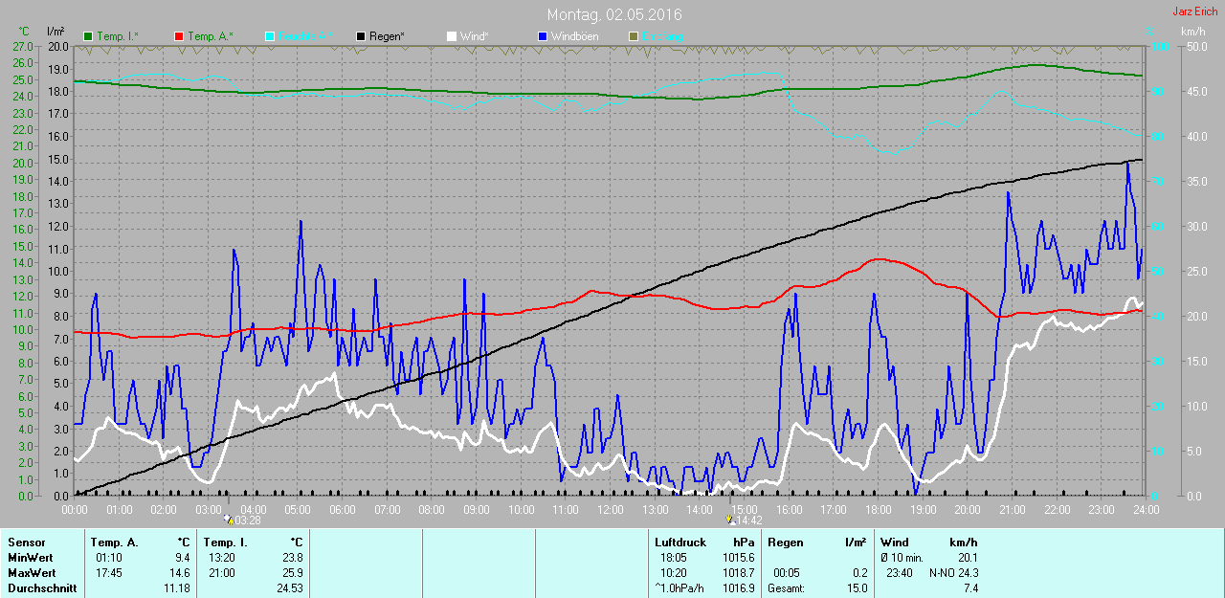Select the Regen header in the statistics table
1225x598 pixels.
[786, 543]
